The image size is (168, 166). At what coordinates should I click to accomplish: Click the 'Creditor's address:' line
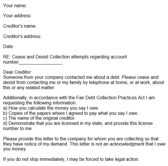click(22, 36)
